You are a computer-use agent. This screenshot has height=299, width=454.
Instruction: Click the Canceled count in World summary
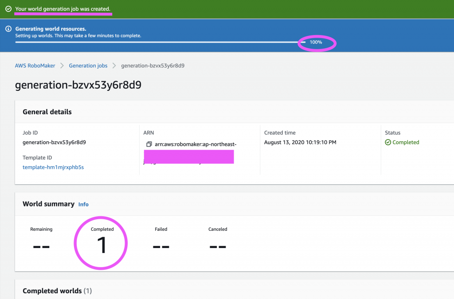click(x=218, y=247)
